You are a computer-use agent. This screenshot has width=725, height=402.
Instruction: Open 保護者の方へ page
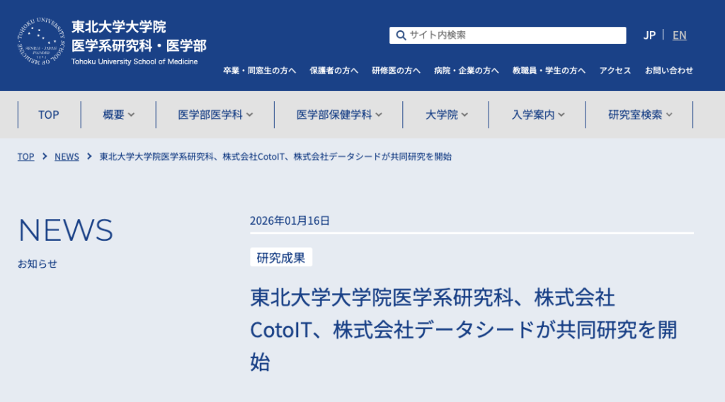[x=333, y=71]
